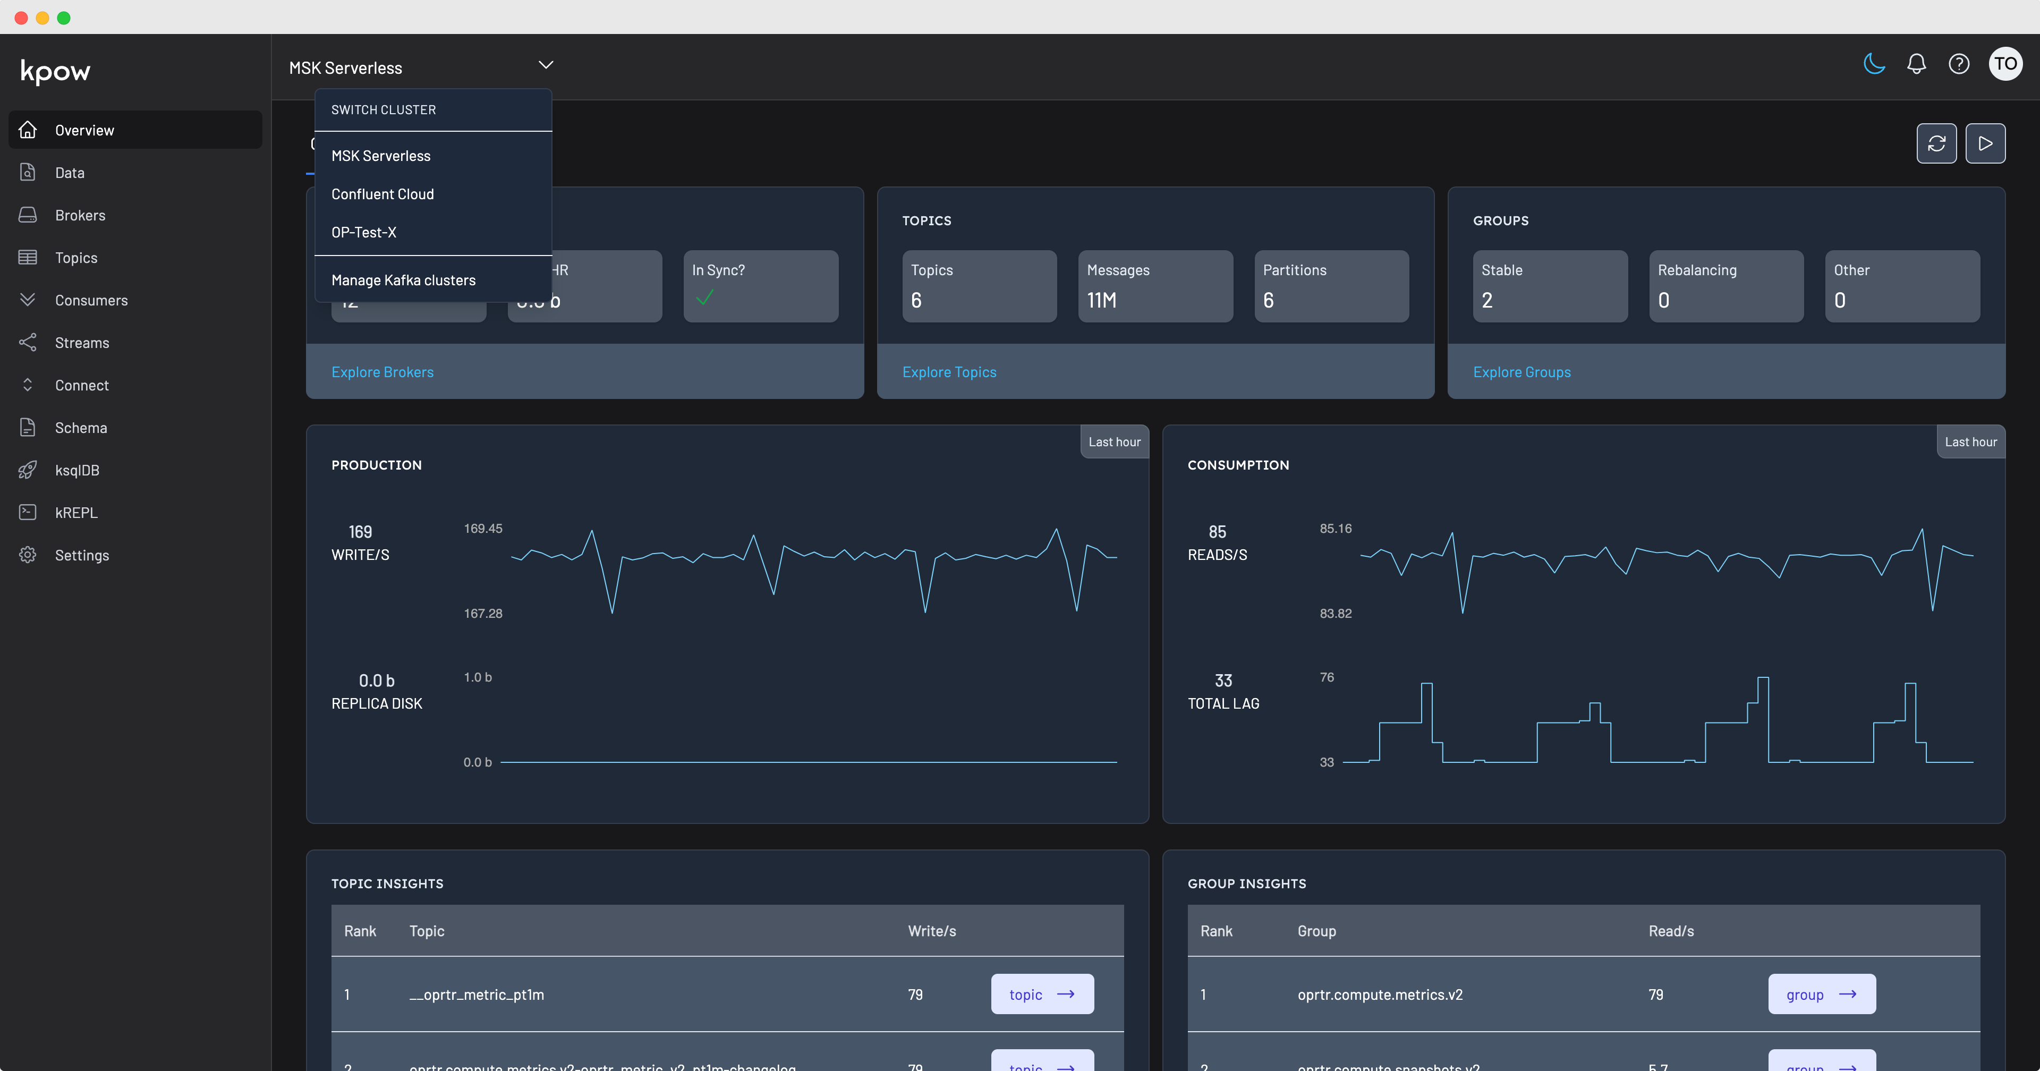Choose Manage Kafka clusters from the menu

pyautogui.click(x=403, y=279)
